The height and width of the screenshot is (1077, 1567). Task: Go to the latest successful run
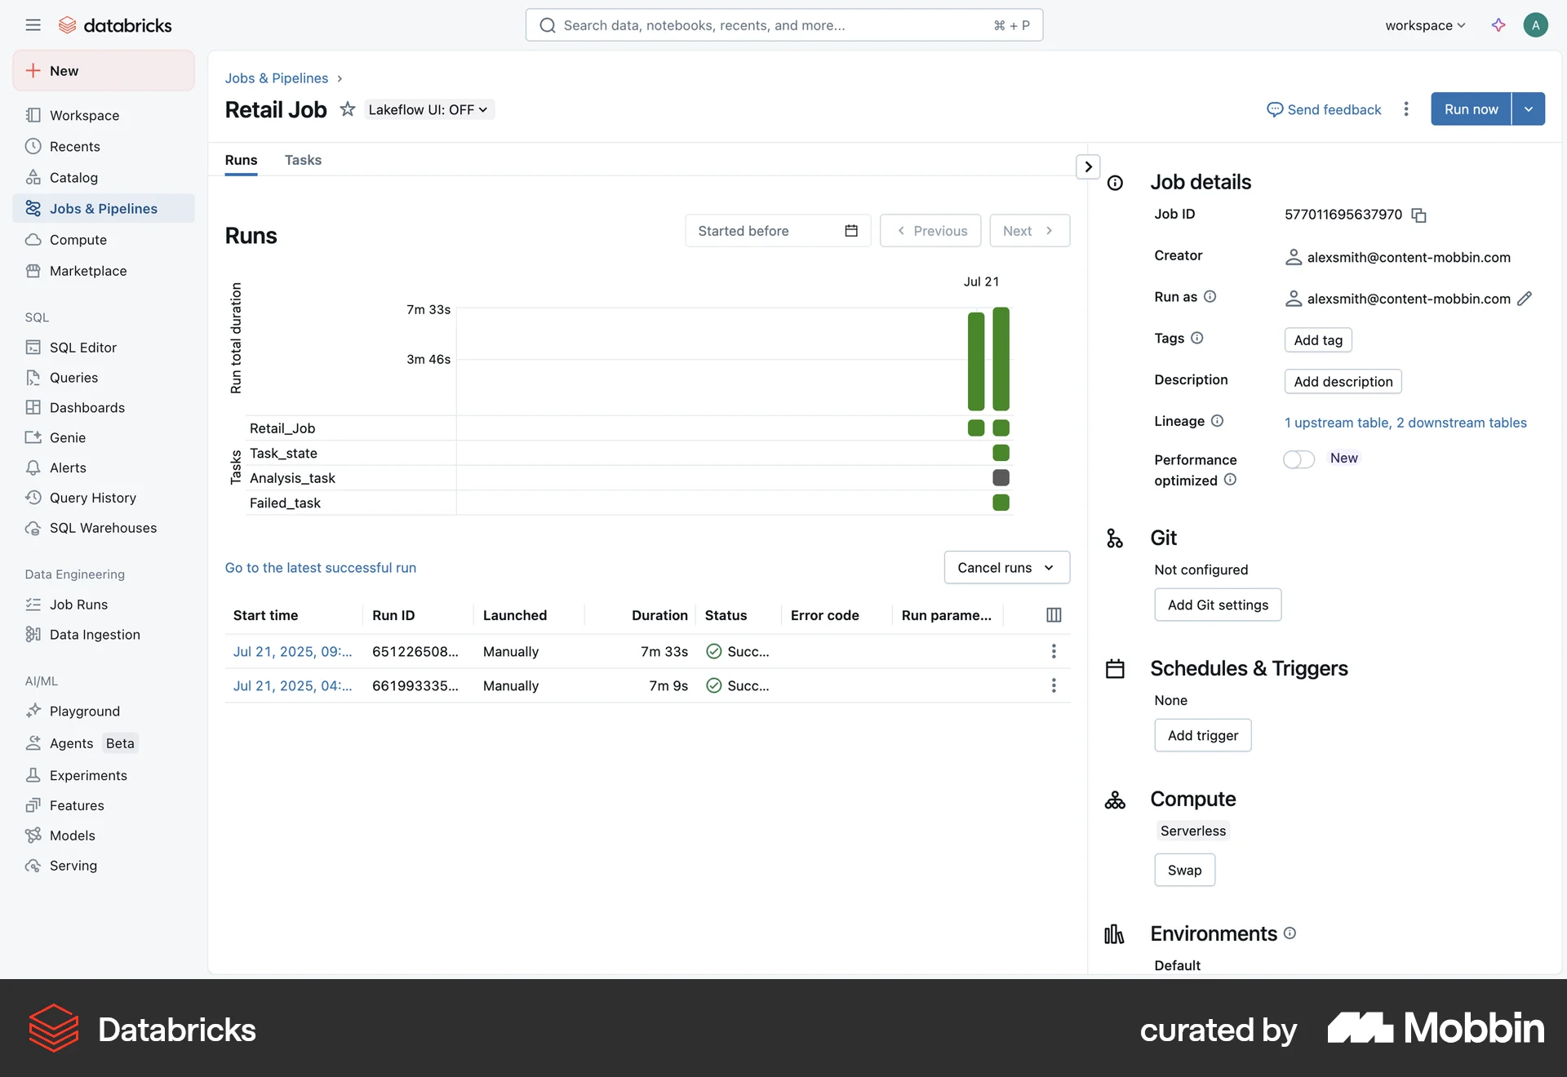(320, 567)
